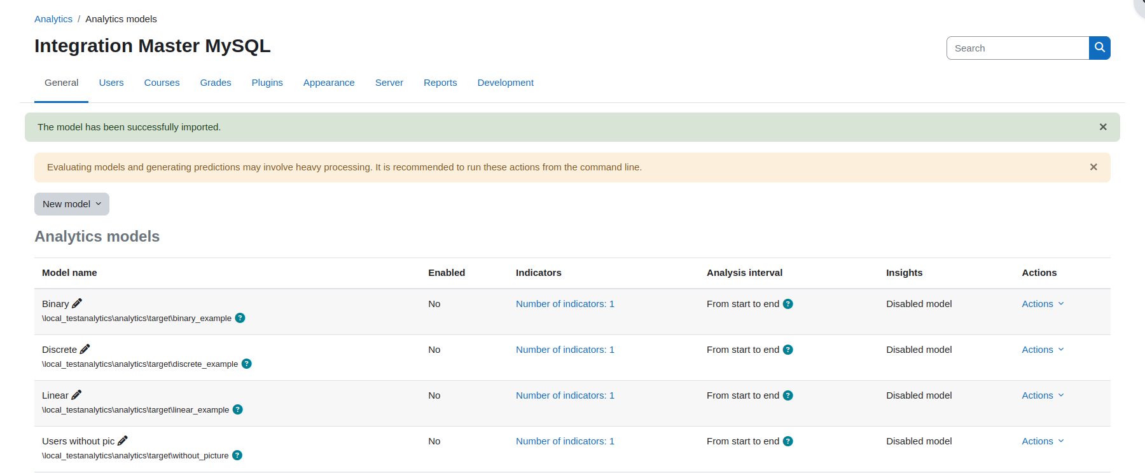Expand Actions menu for Users without pic
The height and width of the screenshot is (473, 1145).
click(x=1043, y=441)
